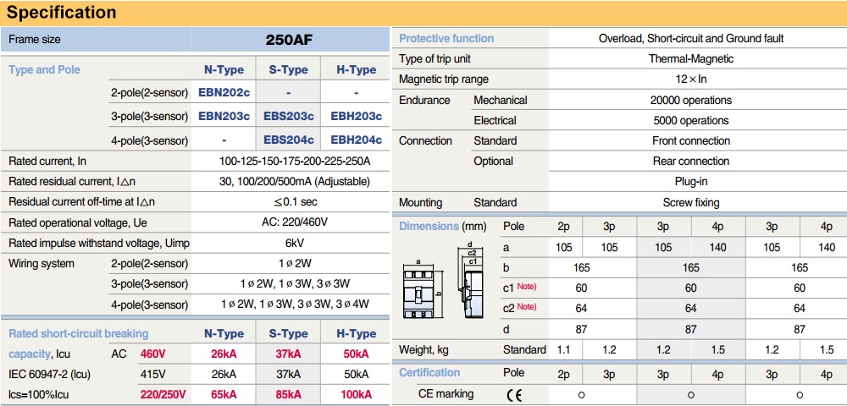The image size is (847, 406).
Task: Select 5000 operations electrical endurance
Action: (691, 121)
